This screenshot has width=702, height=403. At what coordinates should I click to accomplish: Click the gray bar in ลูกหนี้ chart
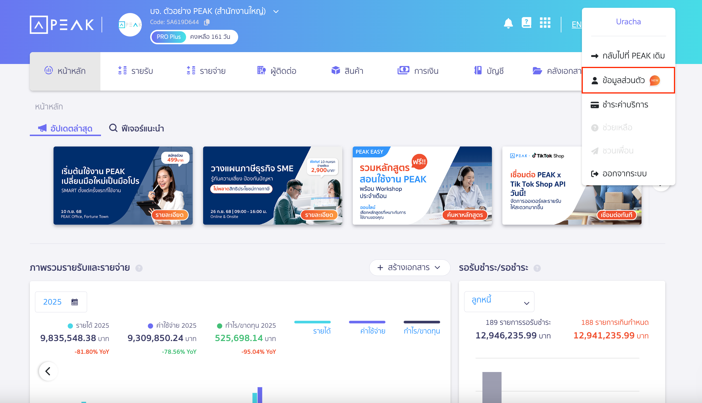pos(492,387)
